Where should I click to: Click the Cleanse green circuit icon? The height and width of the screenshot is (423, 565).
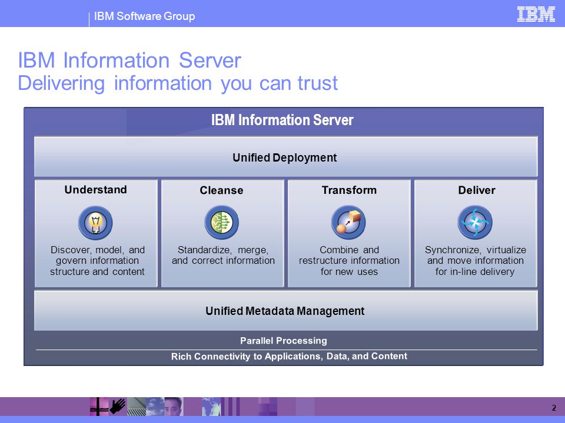click(222, 222)
